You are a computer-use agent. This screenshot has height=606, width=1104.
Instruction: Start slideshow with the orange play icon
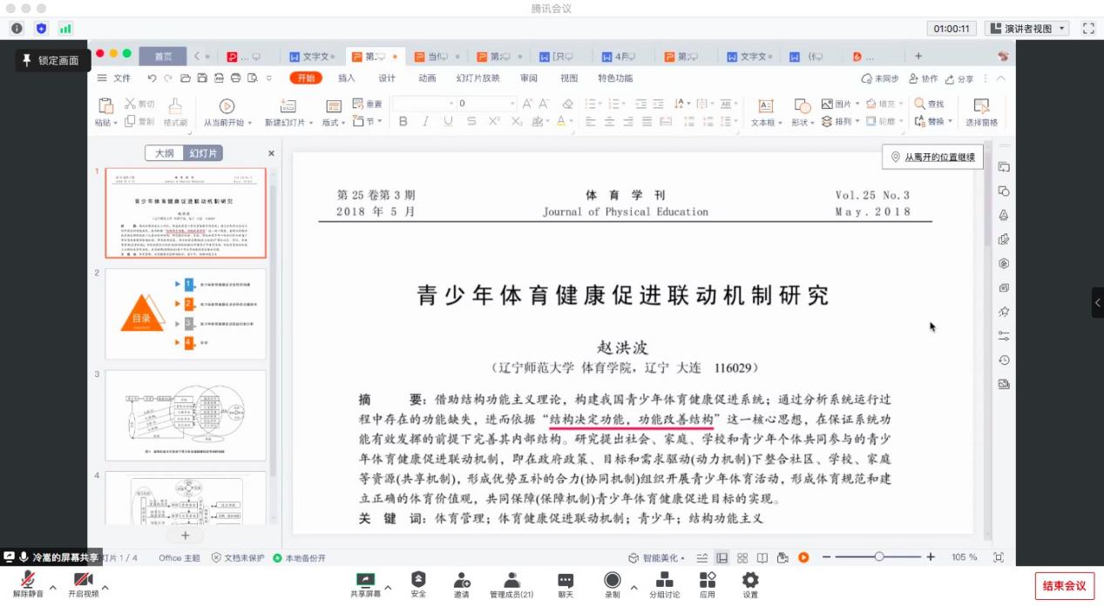tap(803, 557)
